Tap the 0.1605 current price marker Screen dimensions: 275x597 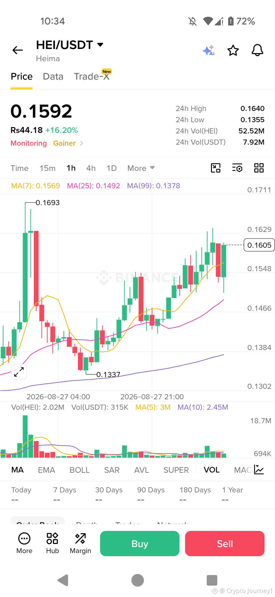259,245
